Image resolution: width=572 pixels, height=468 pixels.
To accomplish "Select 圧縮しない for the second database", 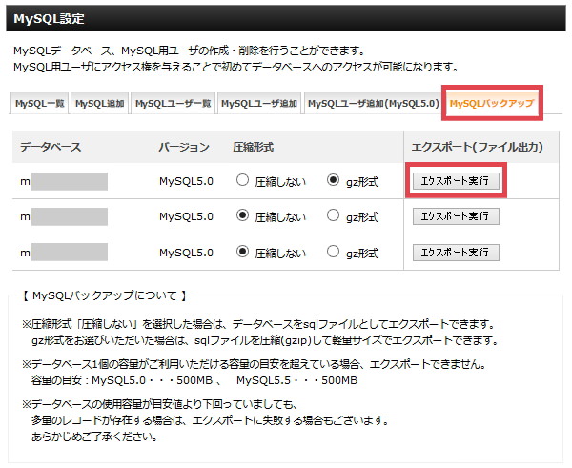I will (242, 215).
